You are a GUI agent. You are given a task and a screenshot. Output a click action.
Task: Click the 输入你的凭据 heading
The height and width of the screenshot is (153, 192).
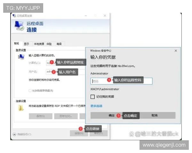pos(103,57)
